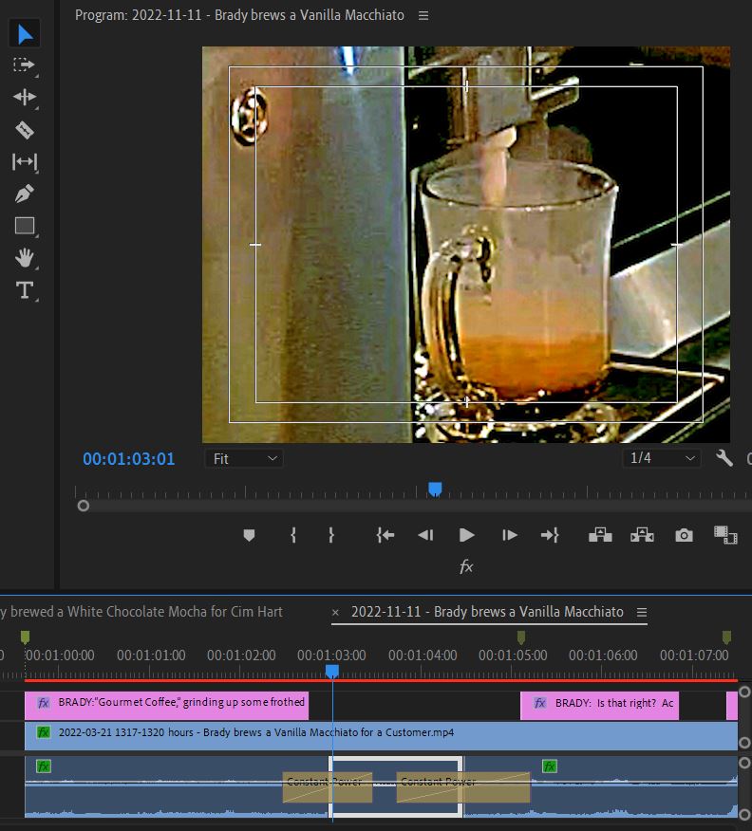Click the Mark In button
The width and height of the screenshot is (752, 831).
(x=293, y=535)
